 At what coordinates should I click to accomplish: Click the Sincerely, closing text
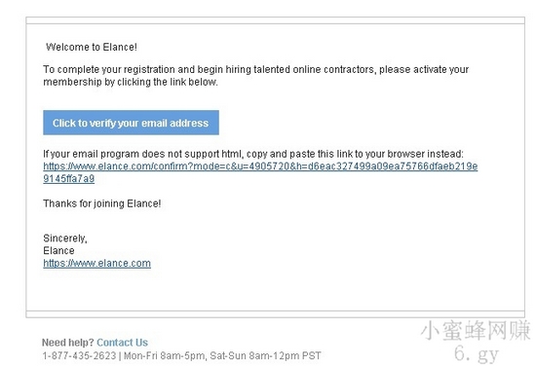[x=65, y=238]
